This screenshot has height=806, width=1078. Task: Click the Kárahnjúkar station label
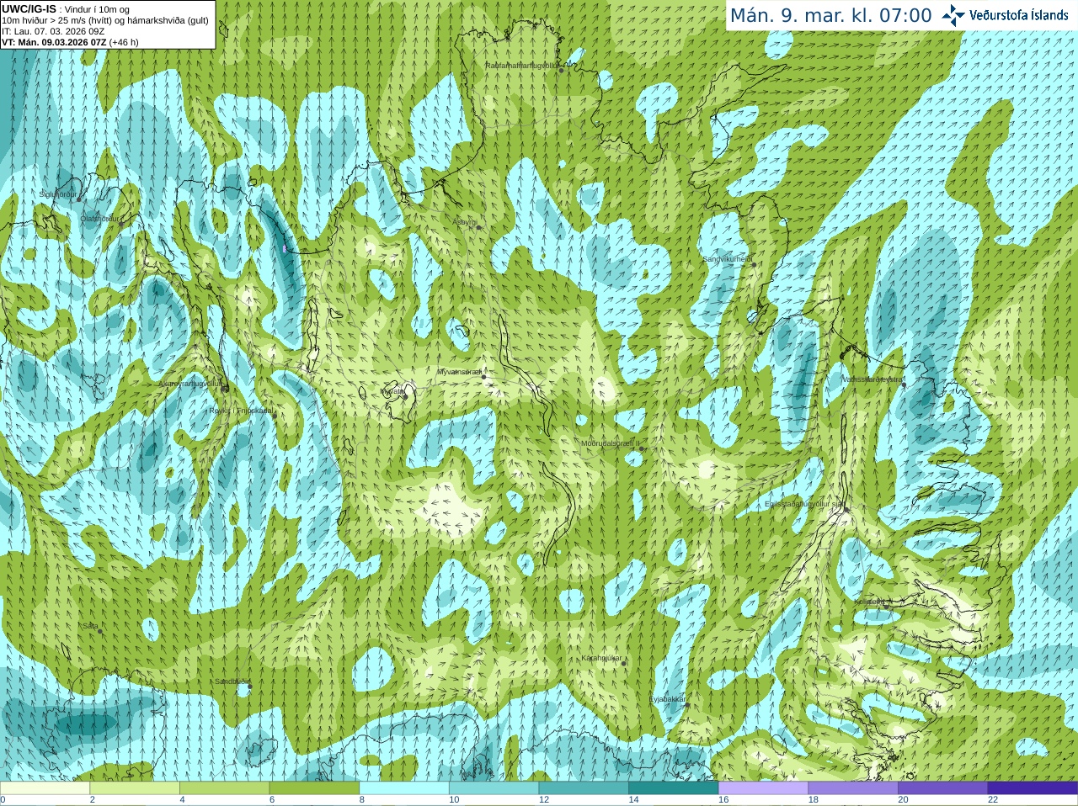coord(601,658)
